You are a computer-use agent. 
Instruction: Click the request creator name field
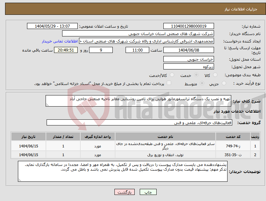(x=147, y=41)
